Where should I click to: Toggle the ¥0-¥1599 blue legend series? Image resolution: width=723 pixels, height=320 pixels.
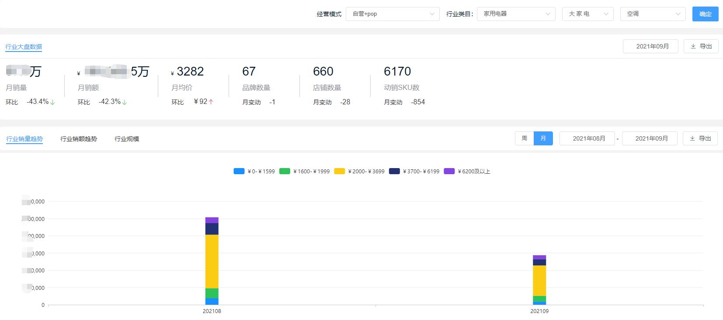pyautogui.click(x=239, y=172)
